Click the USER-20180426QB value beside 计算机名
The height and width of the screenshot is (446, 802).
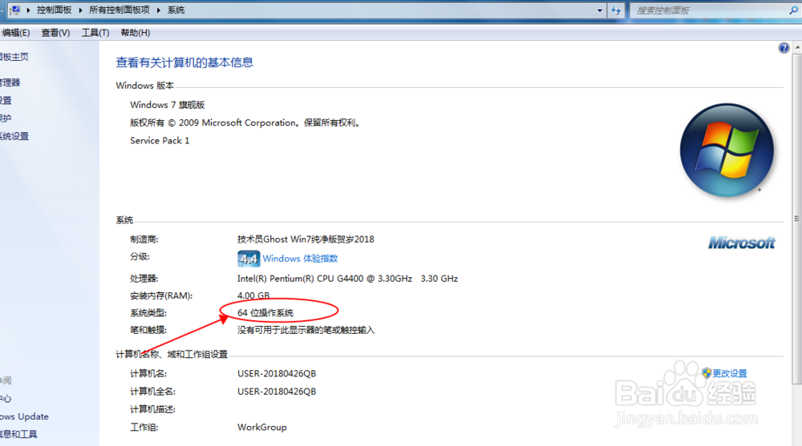coord(277,373)
